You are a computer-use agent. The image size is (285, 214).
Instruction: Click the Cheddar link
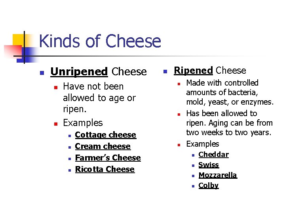click(x=214, y=155)
